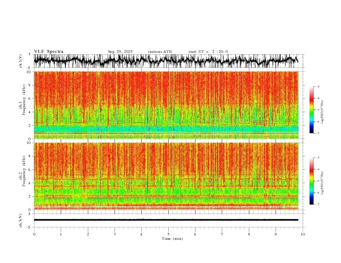Image resolution: width=341 pixels, height=263 pixels.
Task: Click the ch.2 spectrogram color bar
Action: coord(311,181)
